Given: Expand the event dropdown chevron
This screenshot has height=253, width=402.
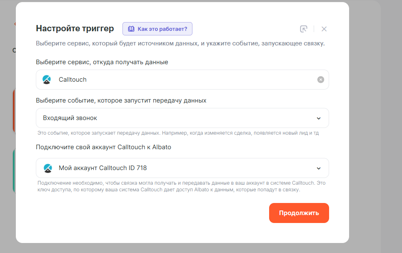Looking at the screenshot, I should [319, 118].
